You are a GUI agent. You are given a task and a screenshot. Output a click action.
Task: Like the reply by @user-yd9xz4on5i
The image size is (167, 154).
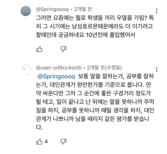39,142
